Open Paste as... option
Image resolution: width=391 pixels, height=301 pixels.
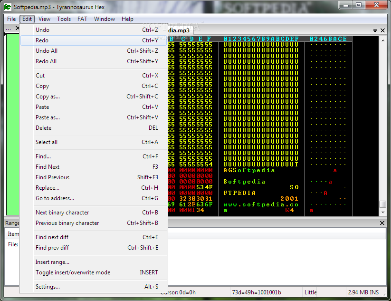point(94,117)
